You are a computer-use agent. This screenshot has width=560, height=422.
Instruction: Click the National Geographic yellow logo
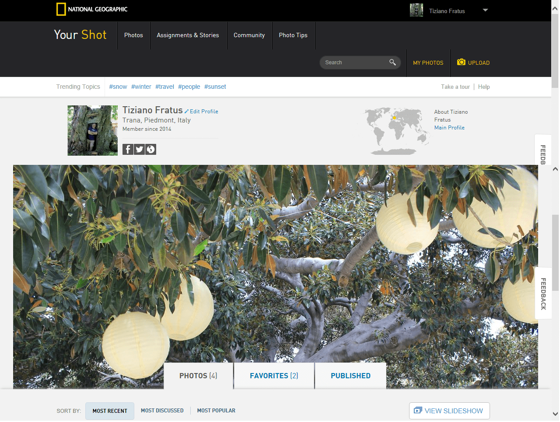pos(61,9)
